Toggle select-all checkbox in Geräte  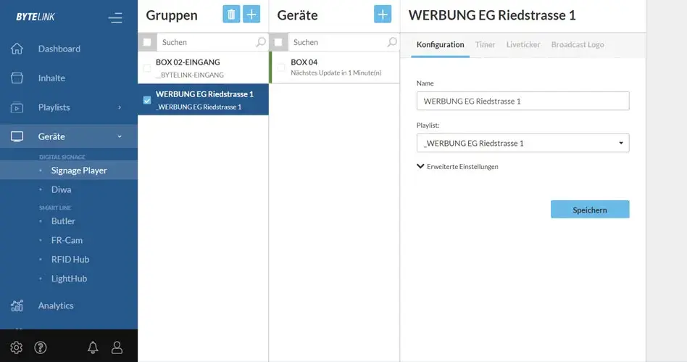(278, 42)
